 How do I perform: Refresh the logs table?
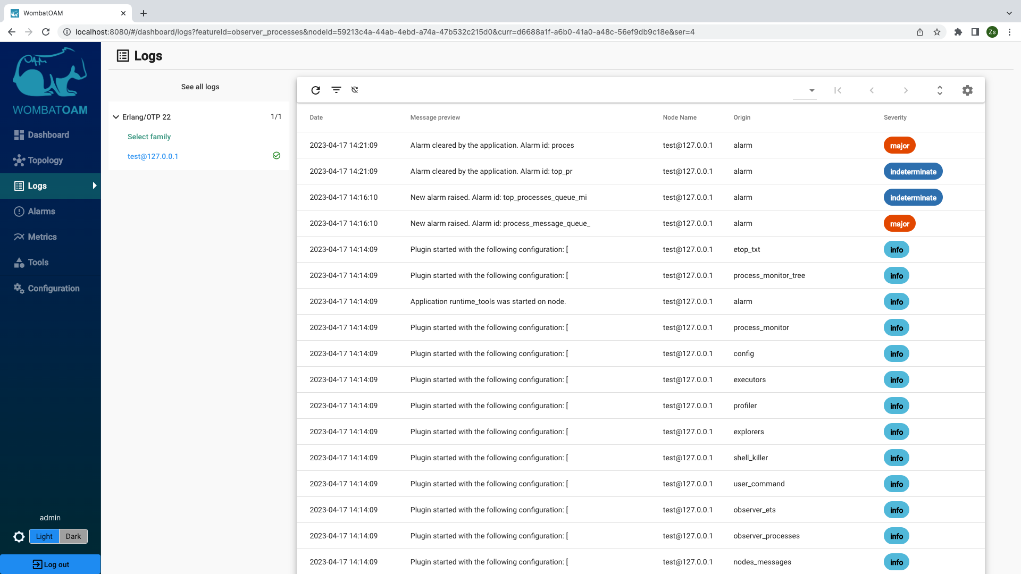315,90
